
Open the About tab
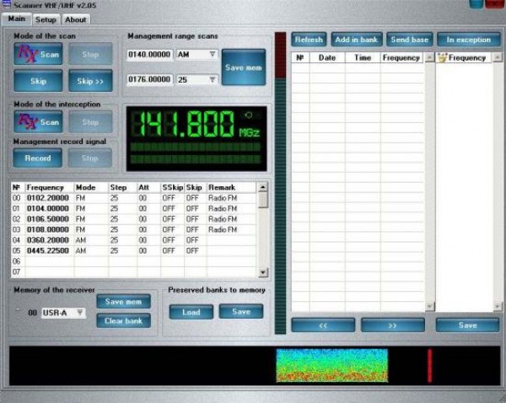(76, 19)
